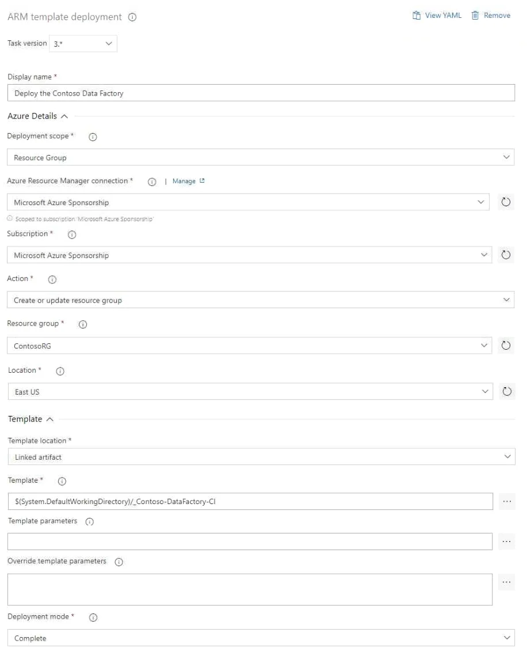Refresh the Location list

coord(507,391)
